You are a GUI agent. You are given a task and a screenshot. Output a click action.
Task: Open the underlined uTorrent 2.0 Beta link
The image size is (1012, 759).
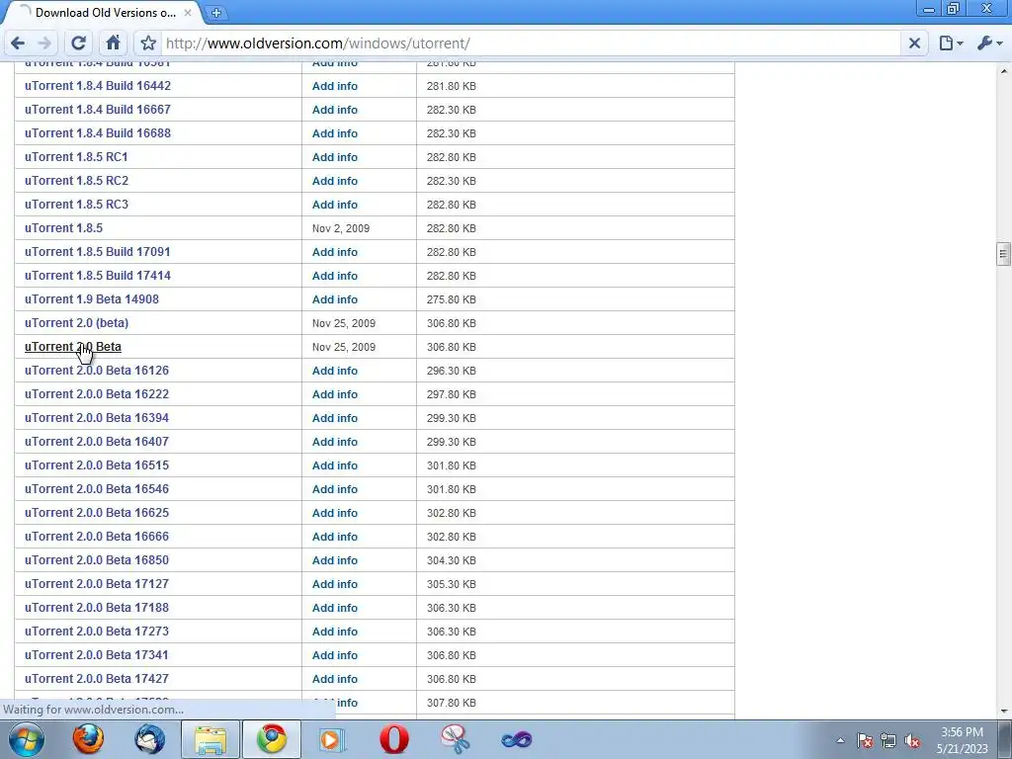(x=73, y=347)
